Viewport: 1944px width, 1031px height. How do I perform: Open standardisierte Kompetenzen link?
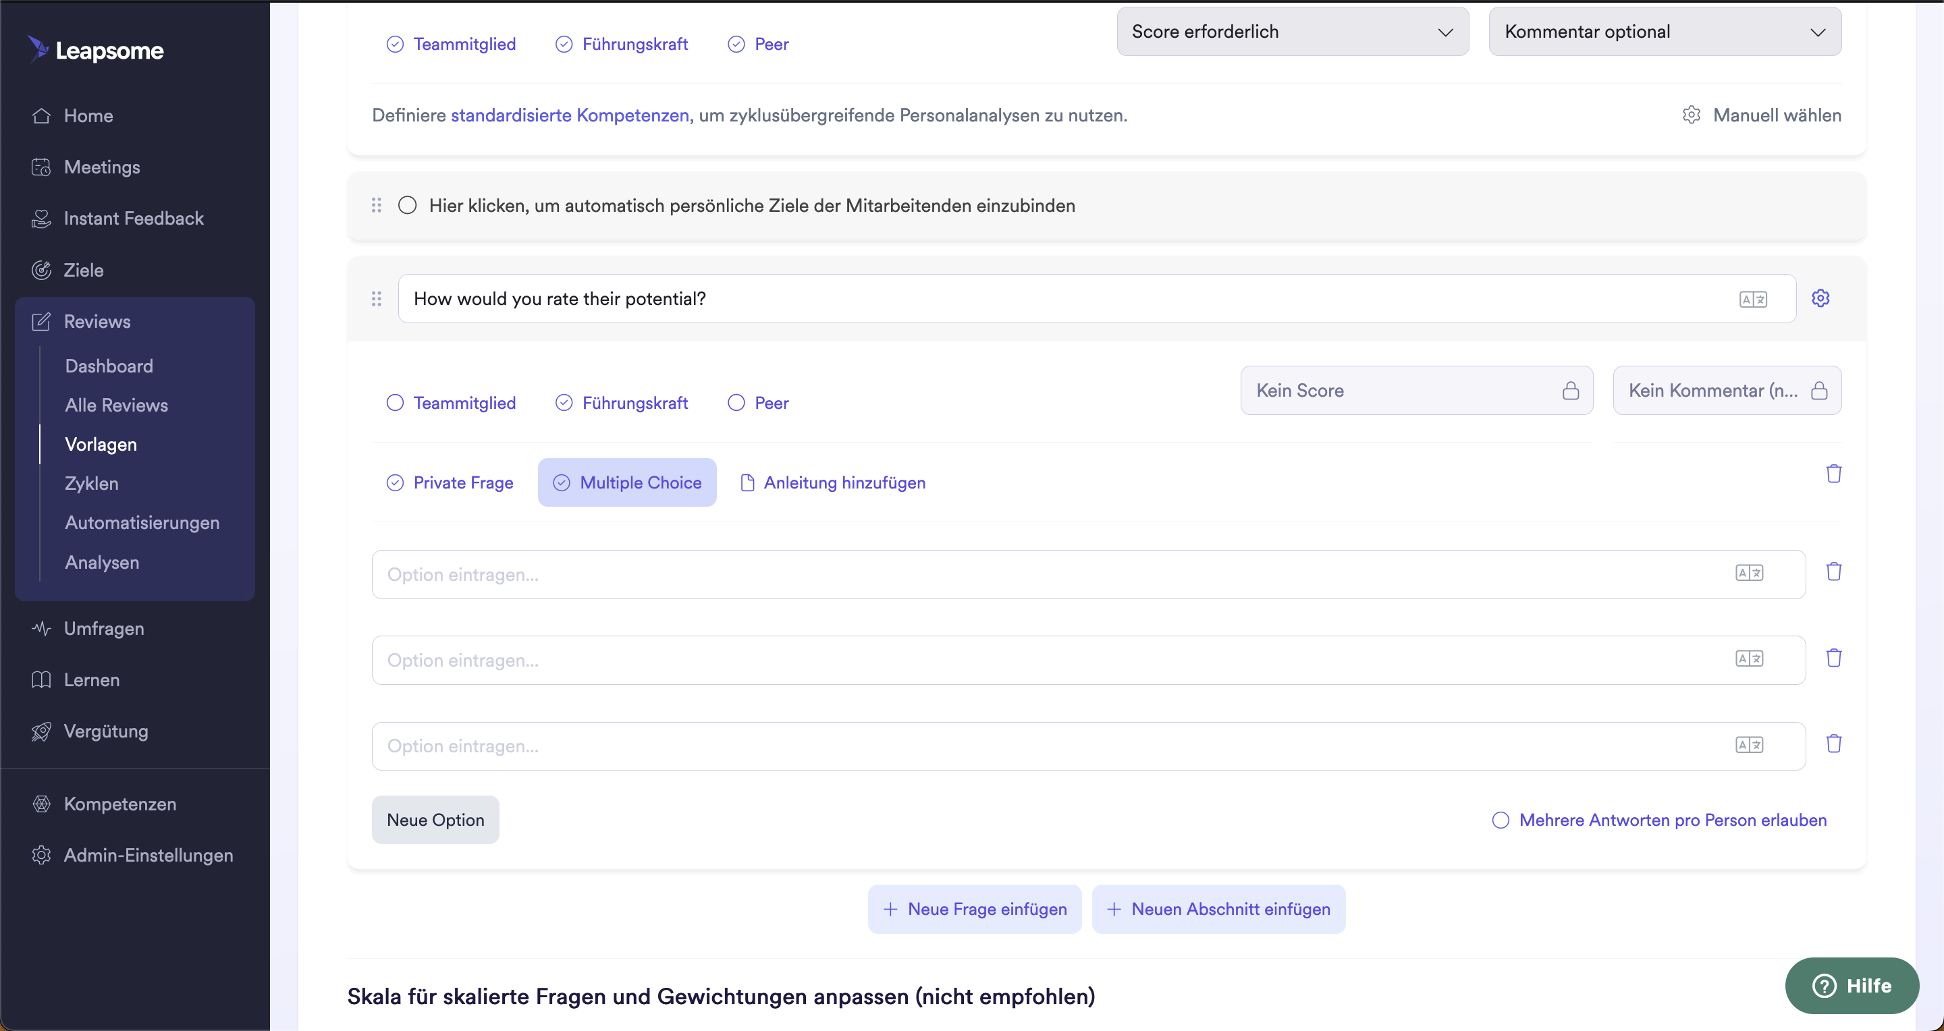(570, 115)
